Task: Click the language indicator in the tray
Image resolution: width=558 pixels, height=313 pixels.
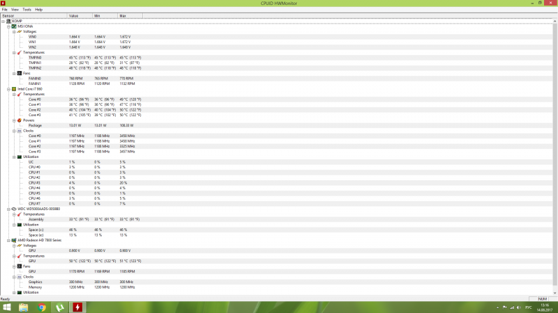Action: 529,307
